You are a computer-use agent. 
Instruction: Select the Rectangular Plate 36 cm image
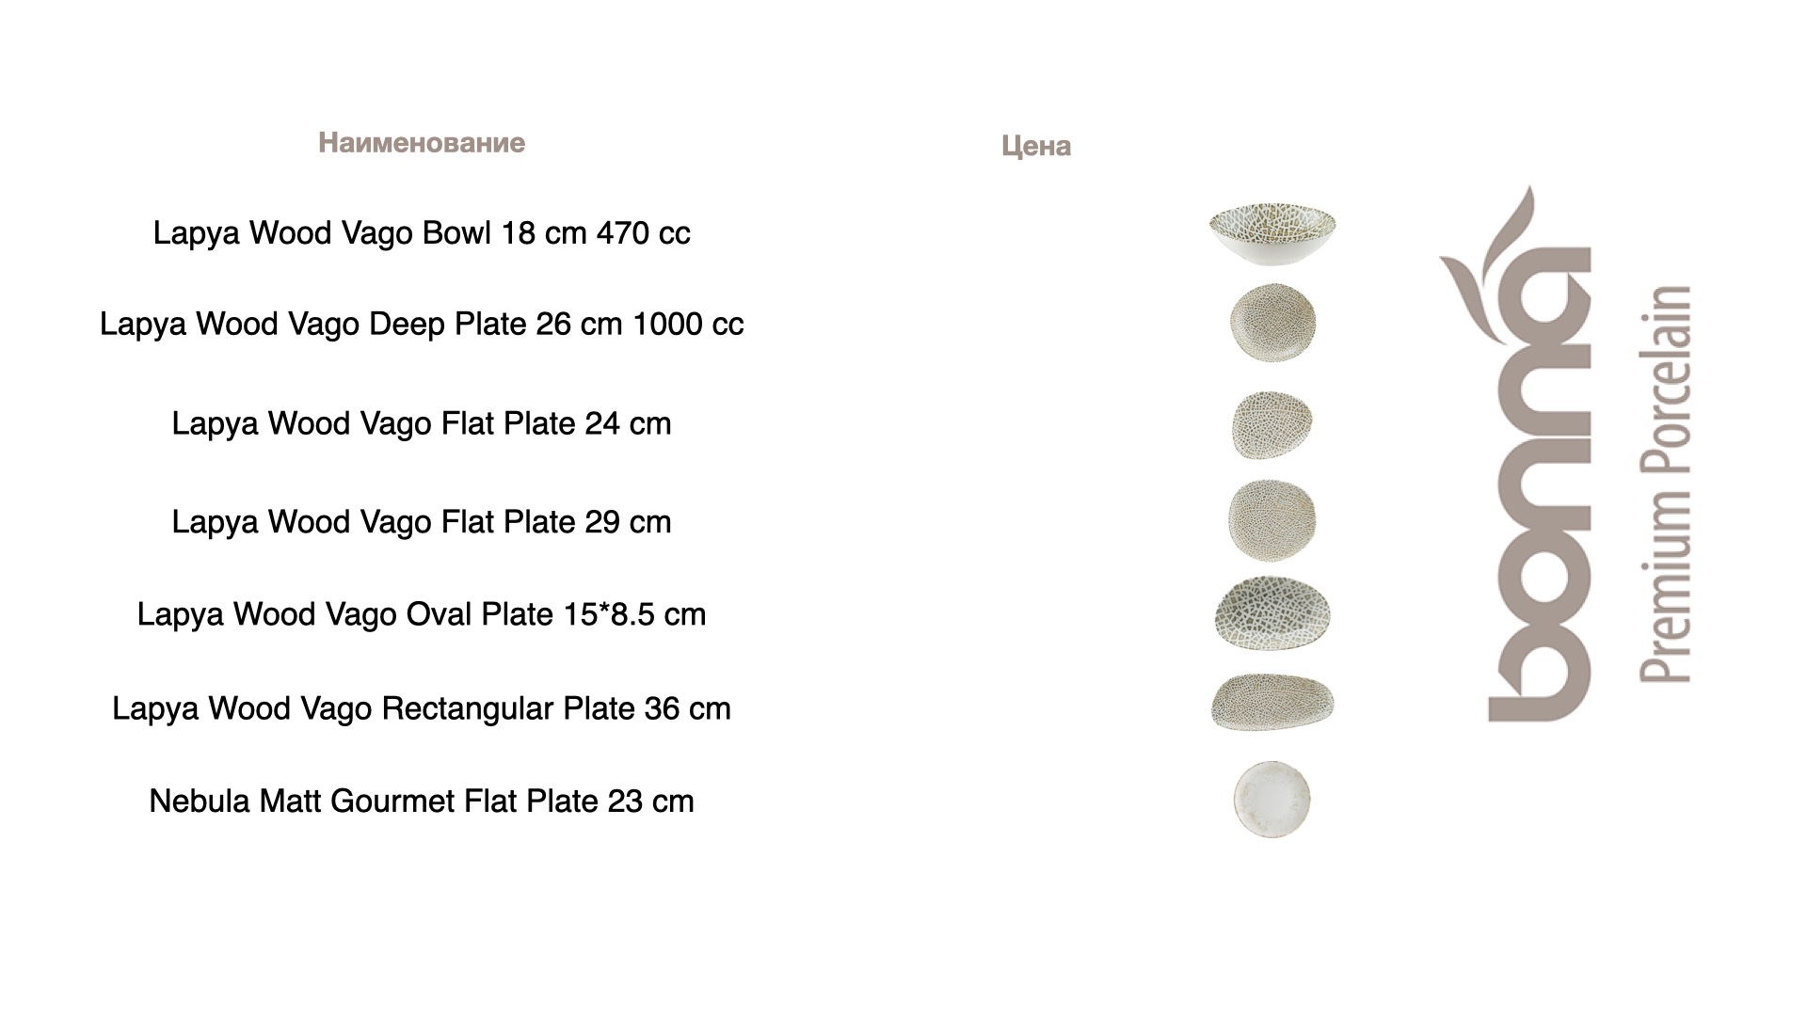pos(1272,703)
